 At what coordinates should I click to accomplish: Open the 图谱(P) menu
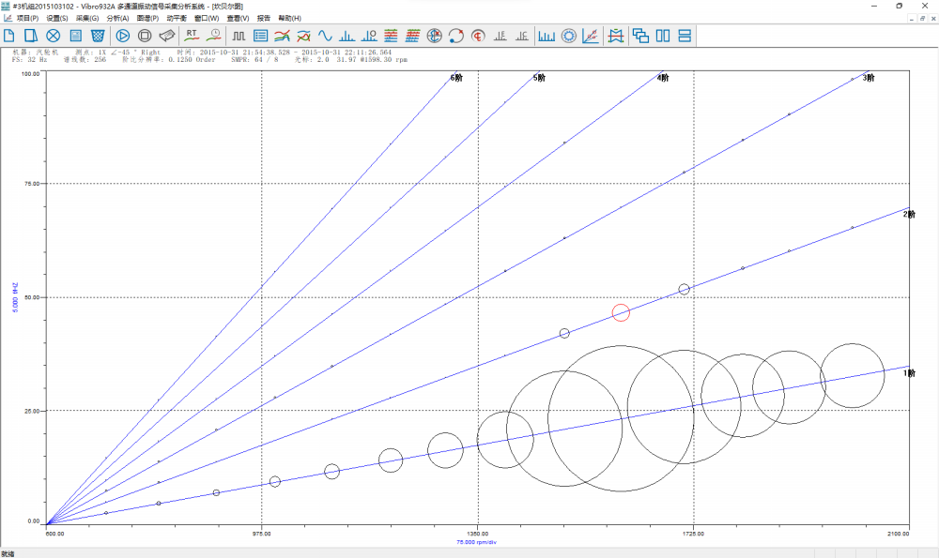tap(147, 19)
